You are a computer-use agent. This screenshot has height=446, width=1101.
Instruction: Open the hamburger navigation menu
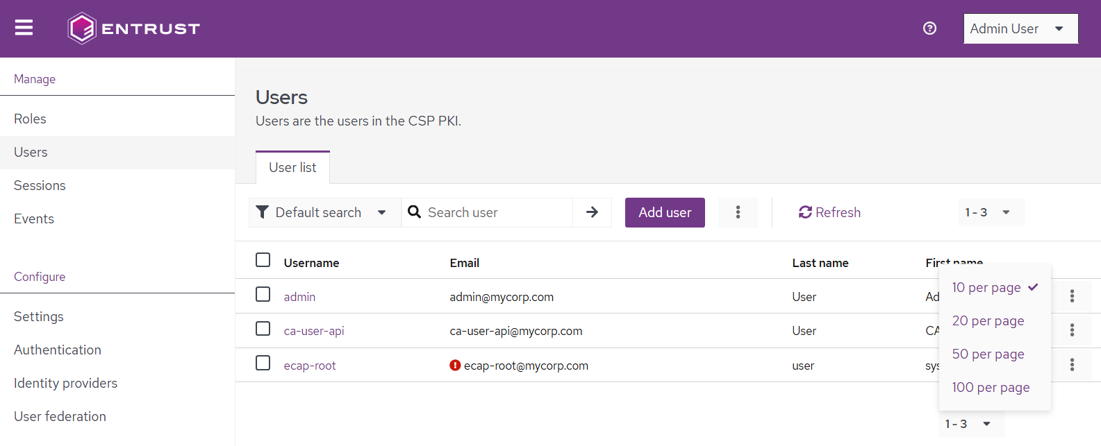pyautogui.click(x=24, y=28)
